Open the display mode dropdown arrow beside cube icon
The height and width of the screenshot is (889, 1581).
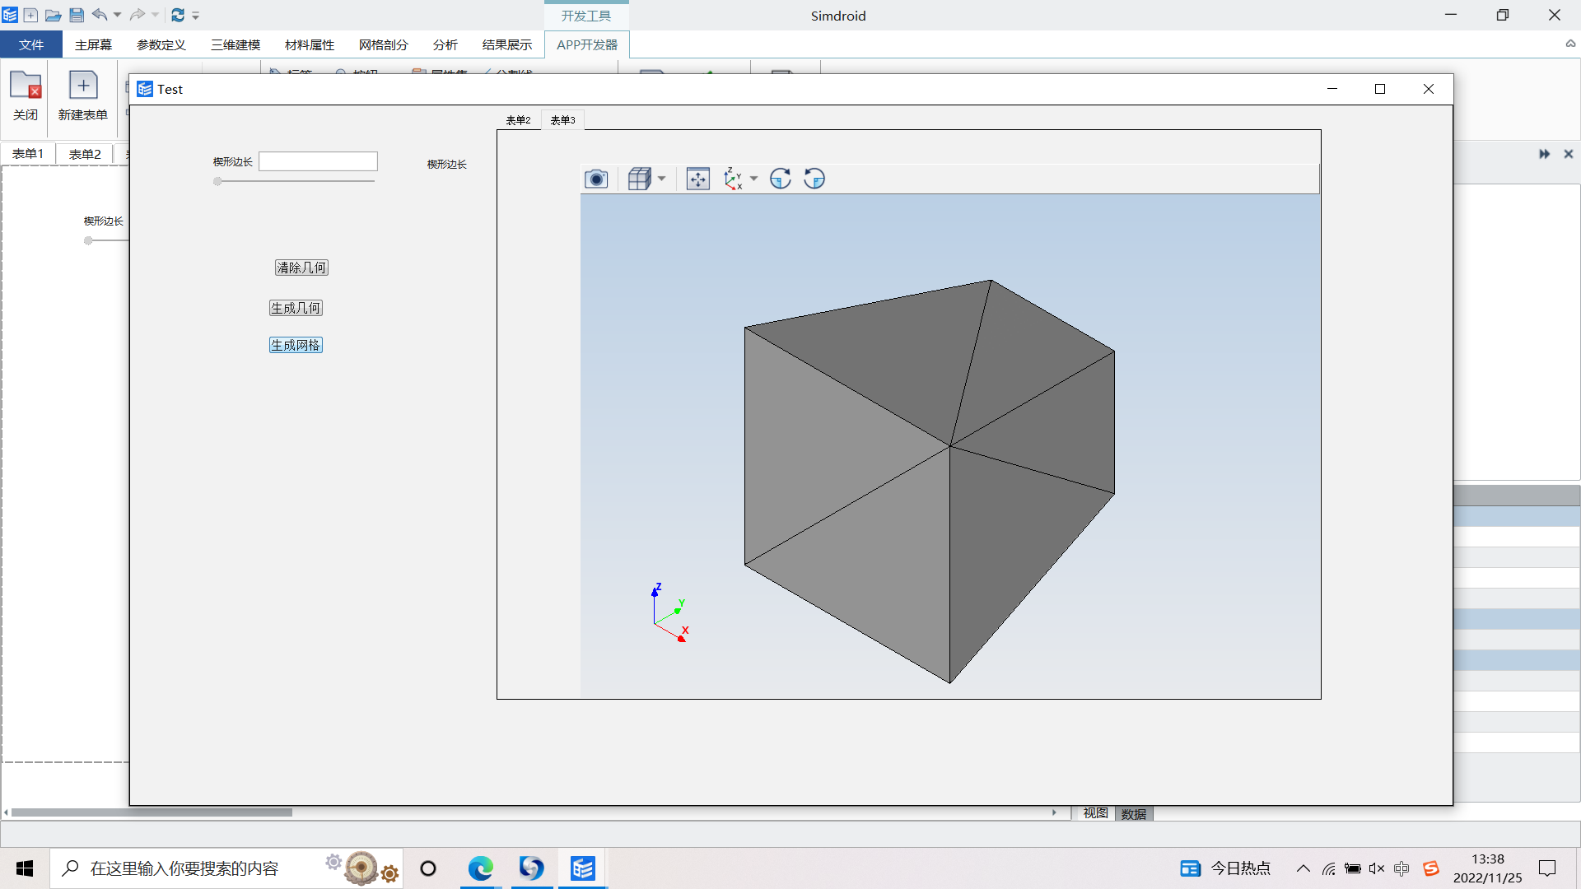(x=661, y=179)
